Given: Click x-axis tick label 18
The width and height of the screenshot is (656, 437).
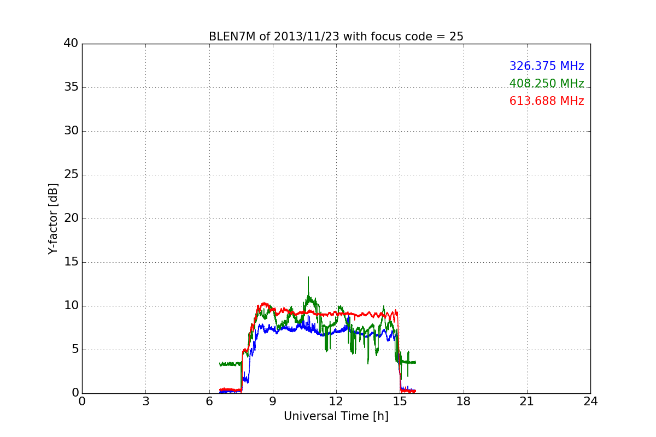Looking at the screenshot, I should tap(464, 401).
